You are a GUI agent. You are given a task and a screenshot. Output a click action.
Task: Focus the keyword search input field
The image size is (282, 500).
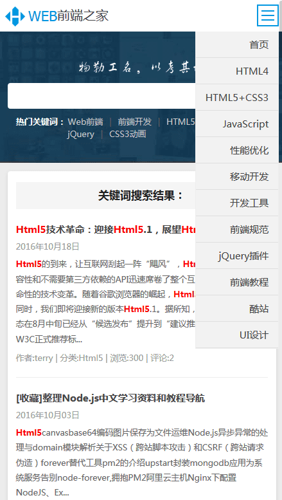pos(101,96)
